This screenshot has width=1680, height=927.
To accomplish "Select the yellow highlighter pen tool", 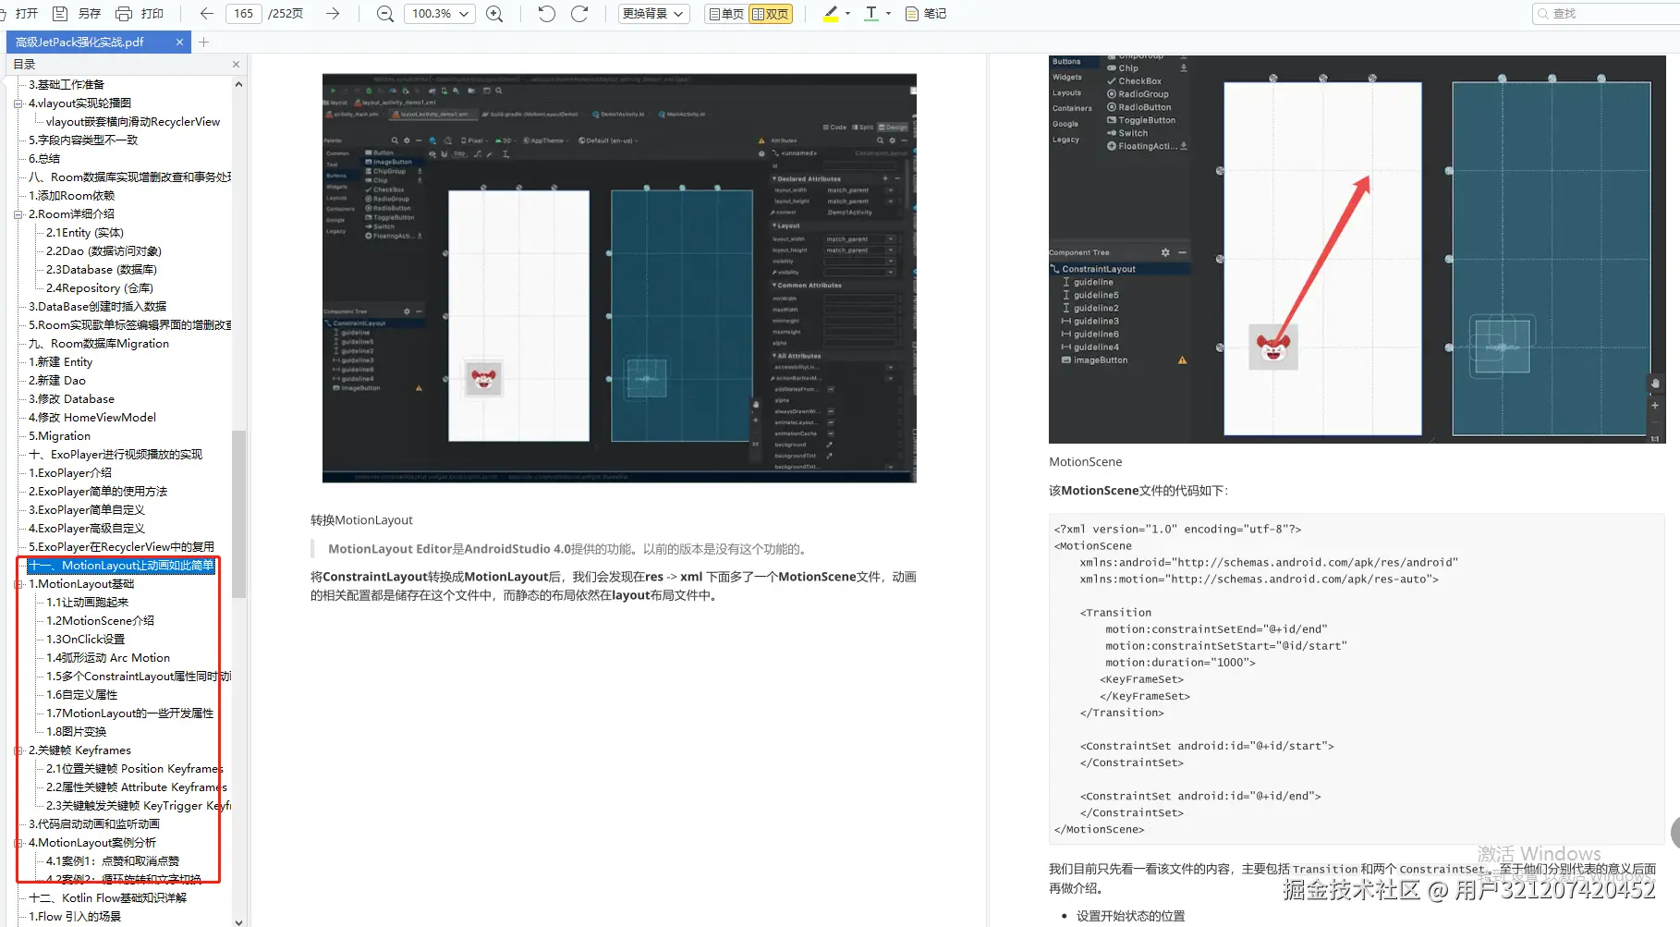I will coord(830,14).
